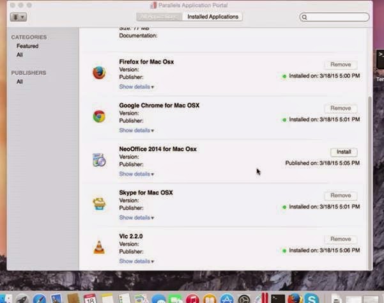Switch to the tab beside Installed Applications
Viewport: 384px width, 303px height.
[x=159, y=17]
